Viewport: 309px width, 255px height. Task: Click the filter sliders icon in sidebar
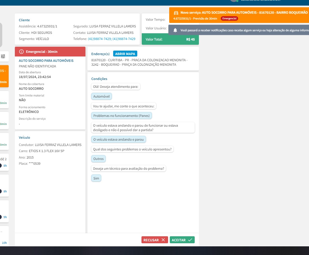pyautogui.click(x=3, y=56)
